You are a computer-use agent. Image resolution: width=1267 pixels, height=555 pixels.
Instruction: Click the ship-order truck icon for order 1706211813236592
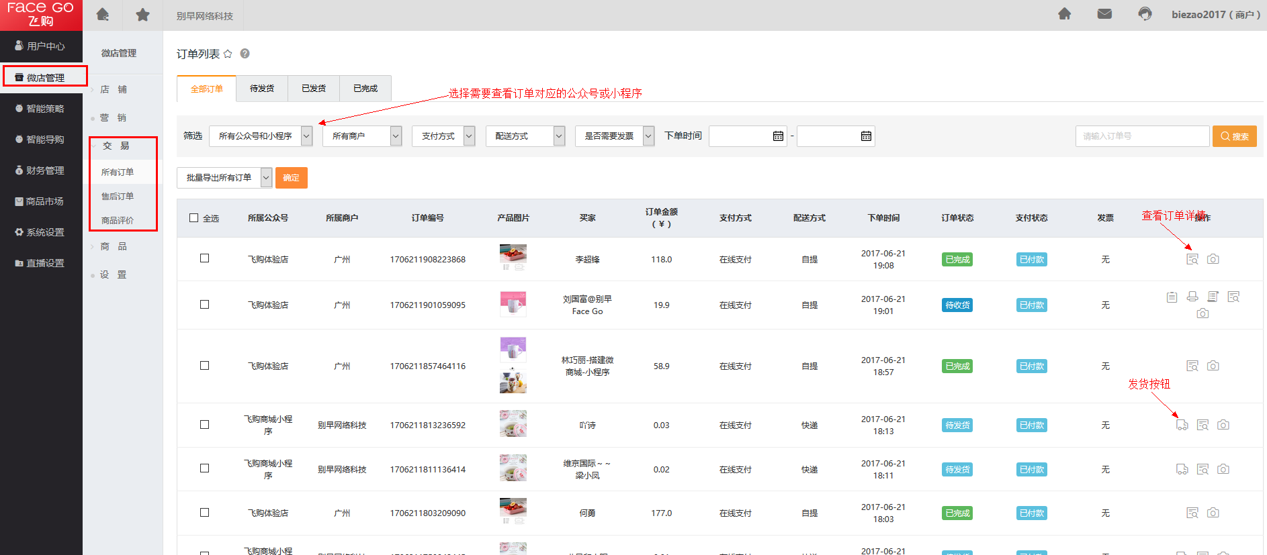coord(1182,425)
